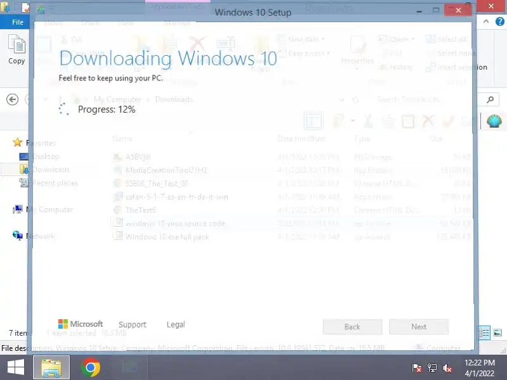The image size is (507, 380).
Task: Maximize the Windows 10 Setup window
Action: 436,10
